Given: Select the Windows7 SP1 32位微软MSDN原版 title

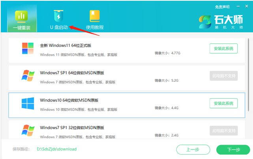Looking at the screenshot, I should pyautogui.click(x=72, y=128).
